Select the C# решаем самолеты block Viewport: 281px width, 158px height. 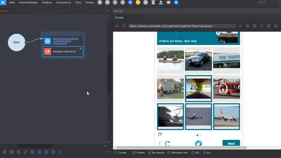63,52
